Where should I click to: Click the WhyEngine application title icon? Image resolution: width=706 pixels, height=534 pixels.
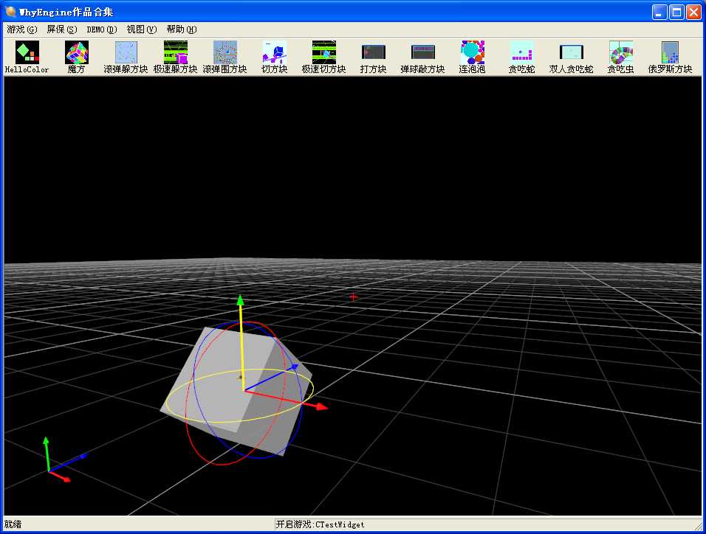click(10, 12)
